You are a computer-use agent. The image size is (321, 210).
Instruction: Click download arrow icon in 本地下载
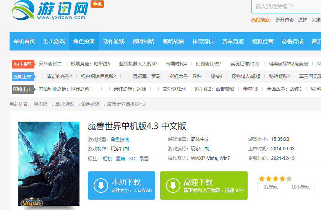pos(101,186)
